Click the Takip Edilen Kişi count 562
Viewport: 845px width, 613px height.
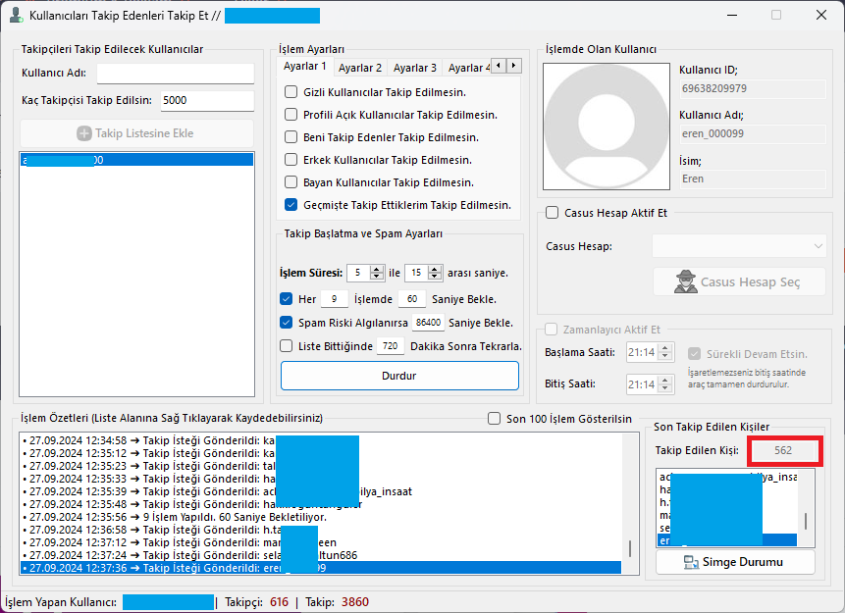pos(783,451)
